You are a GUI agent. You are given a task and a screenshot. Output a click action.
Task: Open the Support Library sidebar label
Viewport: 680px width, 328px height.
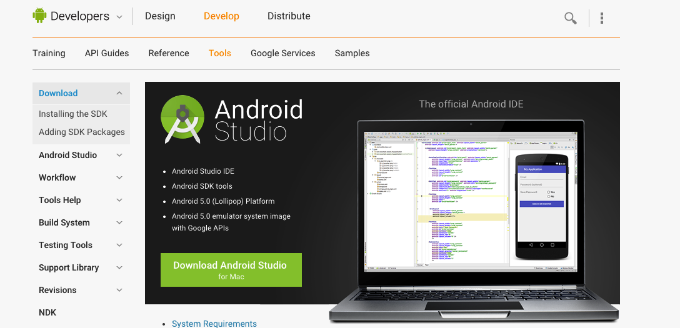tap(69, 268)
